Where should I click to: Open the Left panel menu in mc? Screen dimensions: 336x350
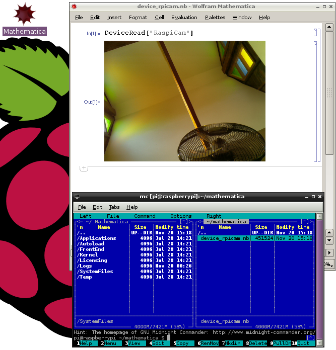click(86, 216)
